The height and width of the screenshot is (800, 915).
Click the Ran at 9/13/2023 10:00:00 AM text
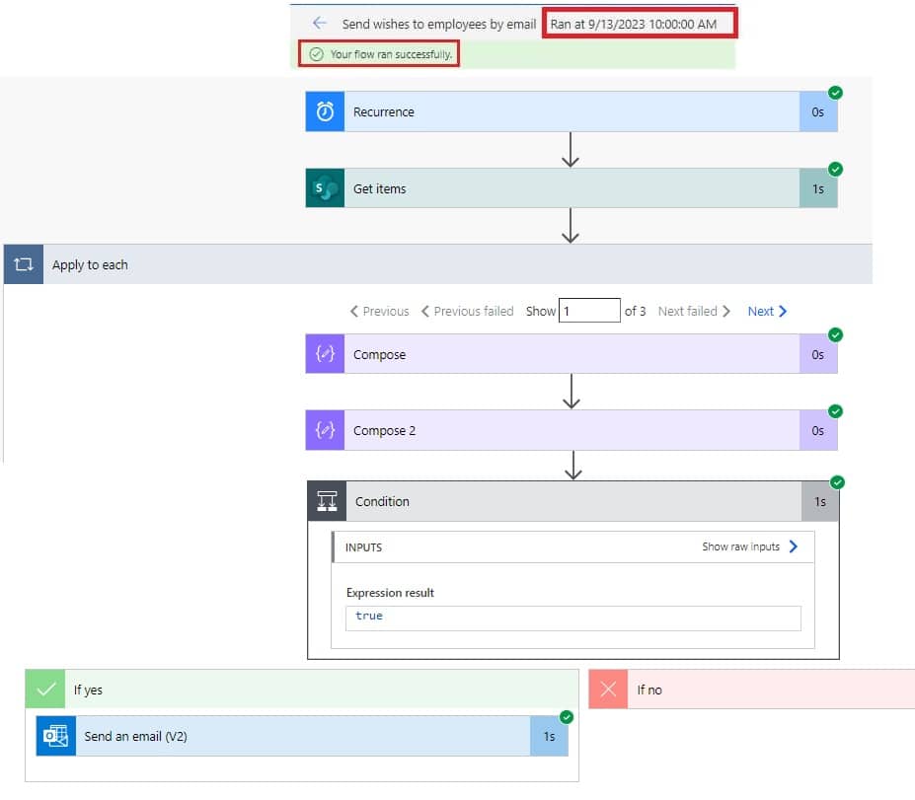point(633,24)
